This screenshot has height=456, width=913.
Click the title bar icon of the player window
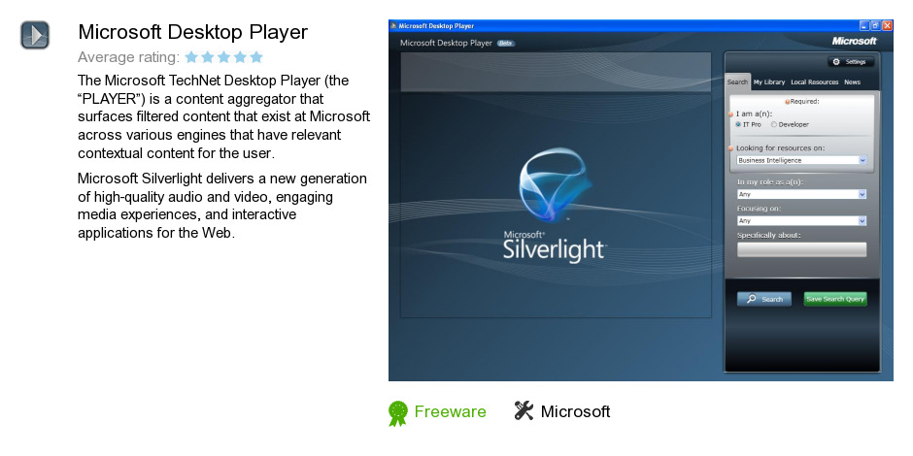393,25
